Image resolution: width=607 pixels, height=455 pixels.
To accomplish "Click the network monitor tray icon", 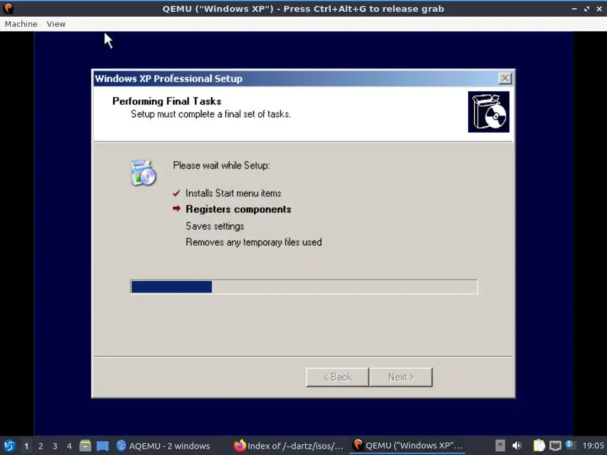I will (x=555, y=446).
